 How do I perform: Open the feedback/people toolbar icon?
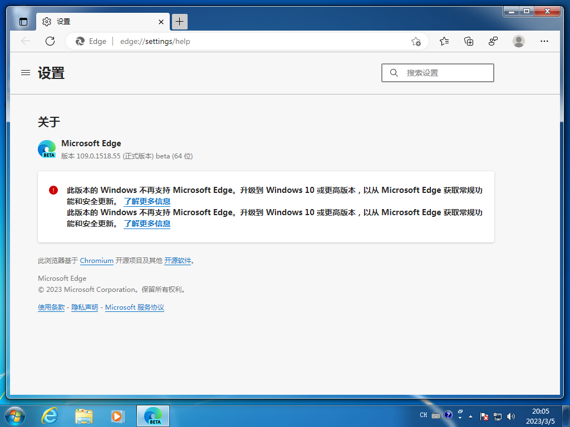tap(493, 41)
